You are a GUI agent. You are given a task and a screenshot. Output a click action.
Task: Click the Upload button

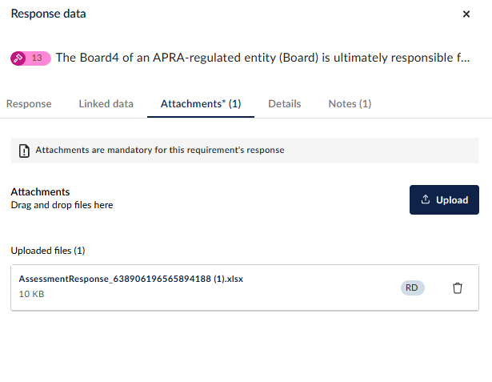pyautogui.click(x=444, y=199)
